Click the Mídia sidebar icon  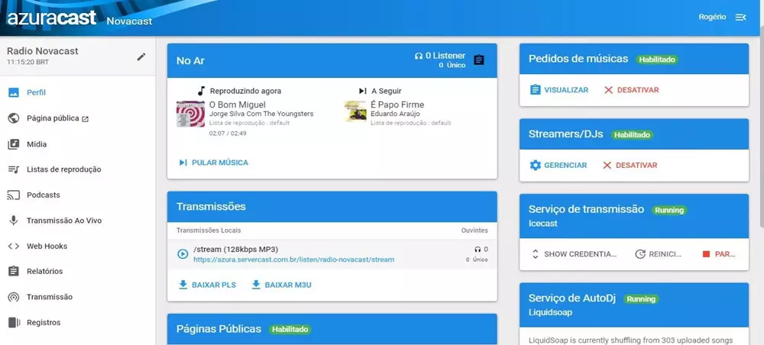coord(14,144)
